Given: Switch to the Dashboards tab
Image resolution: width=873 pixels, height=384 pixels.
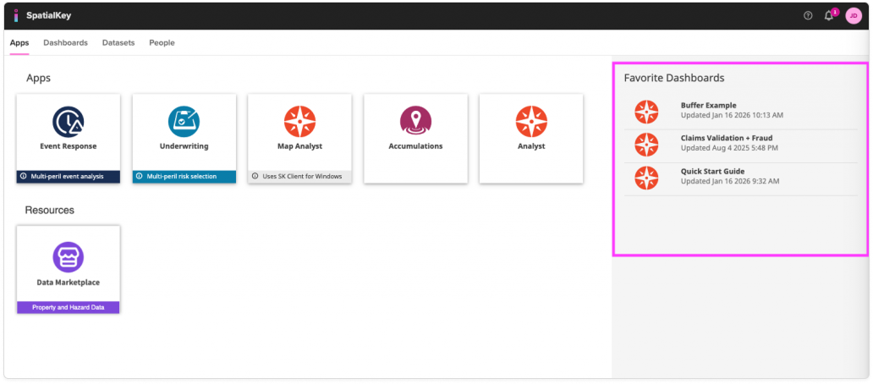Looking at the screenshot, I should pyautogui.click(x=65, y=42).
